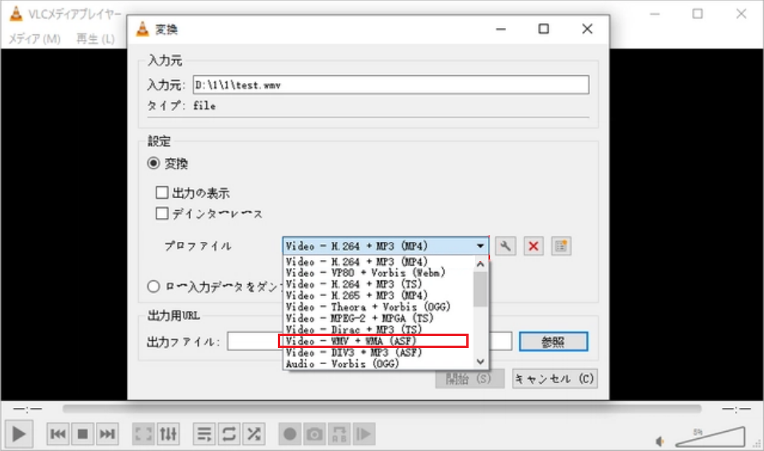The height and width of the screenshot is (451, 764).
Task: Choose Audio - Vorbis (OGG) option
Action: coord(378,364)
